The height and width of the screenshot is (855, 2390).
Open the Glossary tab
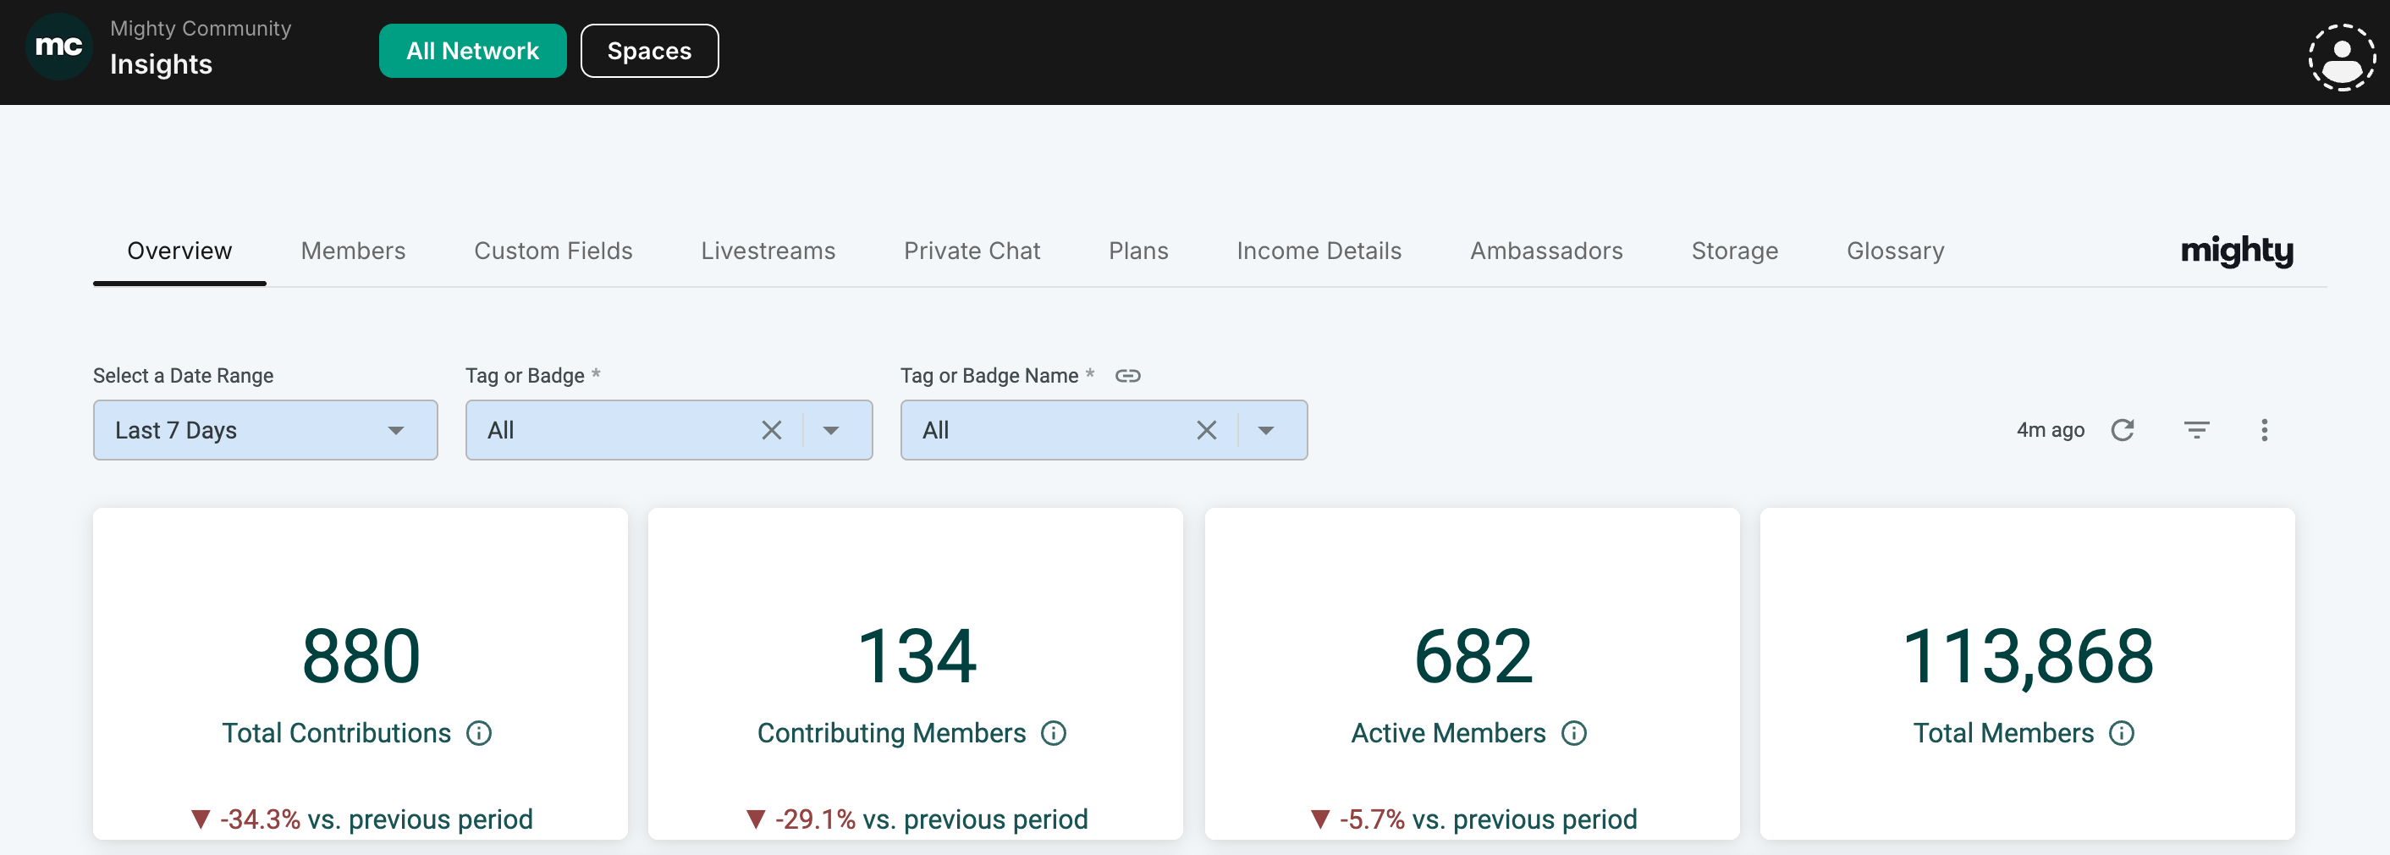point(1896,251)
